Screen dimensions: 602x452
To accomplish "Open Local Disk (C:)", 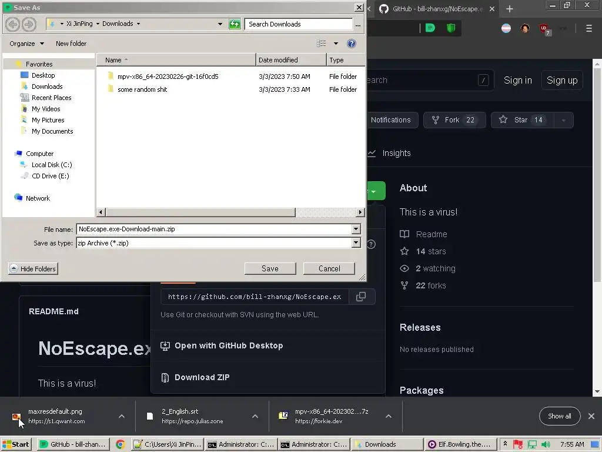I will point(52,165).
